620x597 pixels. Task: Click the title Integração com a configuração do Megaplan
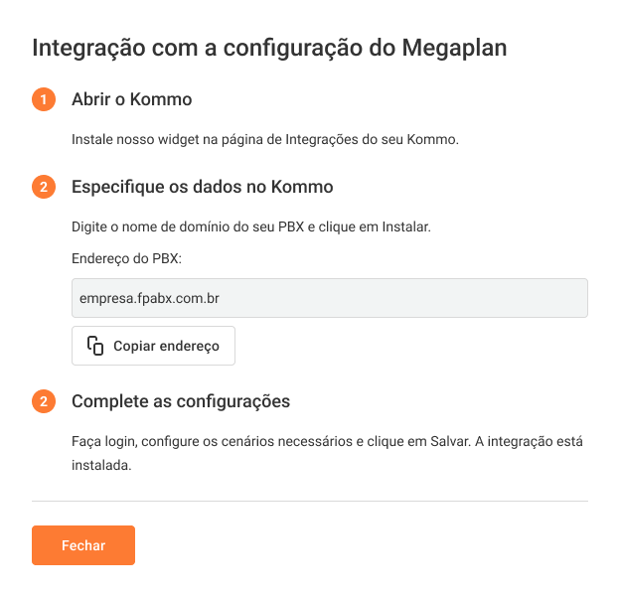(x=270, y=48)
